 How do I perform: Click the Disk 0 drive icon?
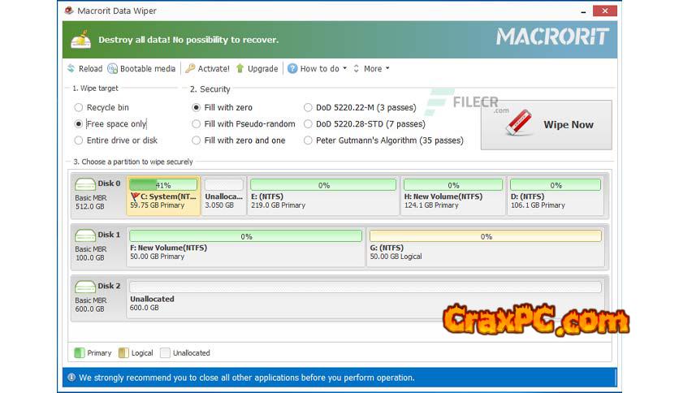tap(84, 184)
